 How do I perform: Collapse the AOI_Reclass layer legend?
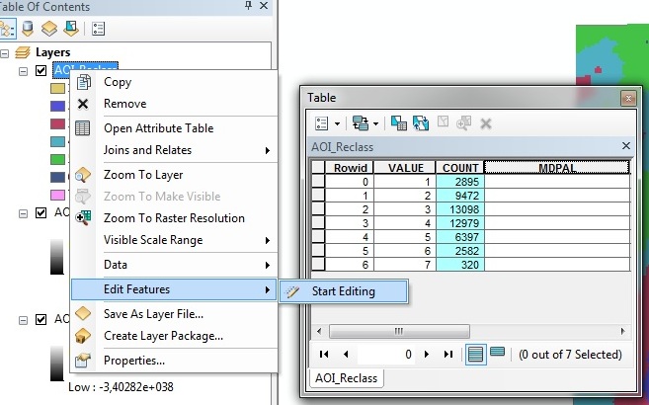pyautogui.click(x=23, y=71)
